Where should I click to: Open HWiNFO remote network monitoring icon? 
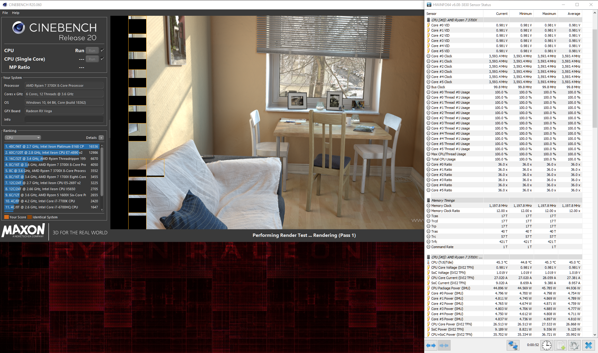(x=513, y=345)
